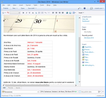Create a numbered list
The height and width of the screenshot is (98, 106).
pyautogui.click(x=39, y=13)
